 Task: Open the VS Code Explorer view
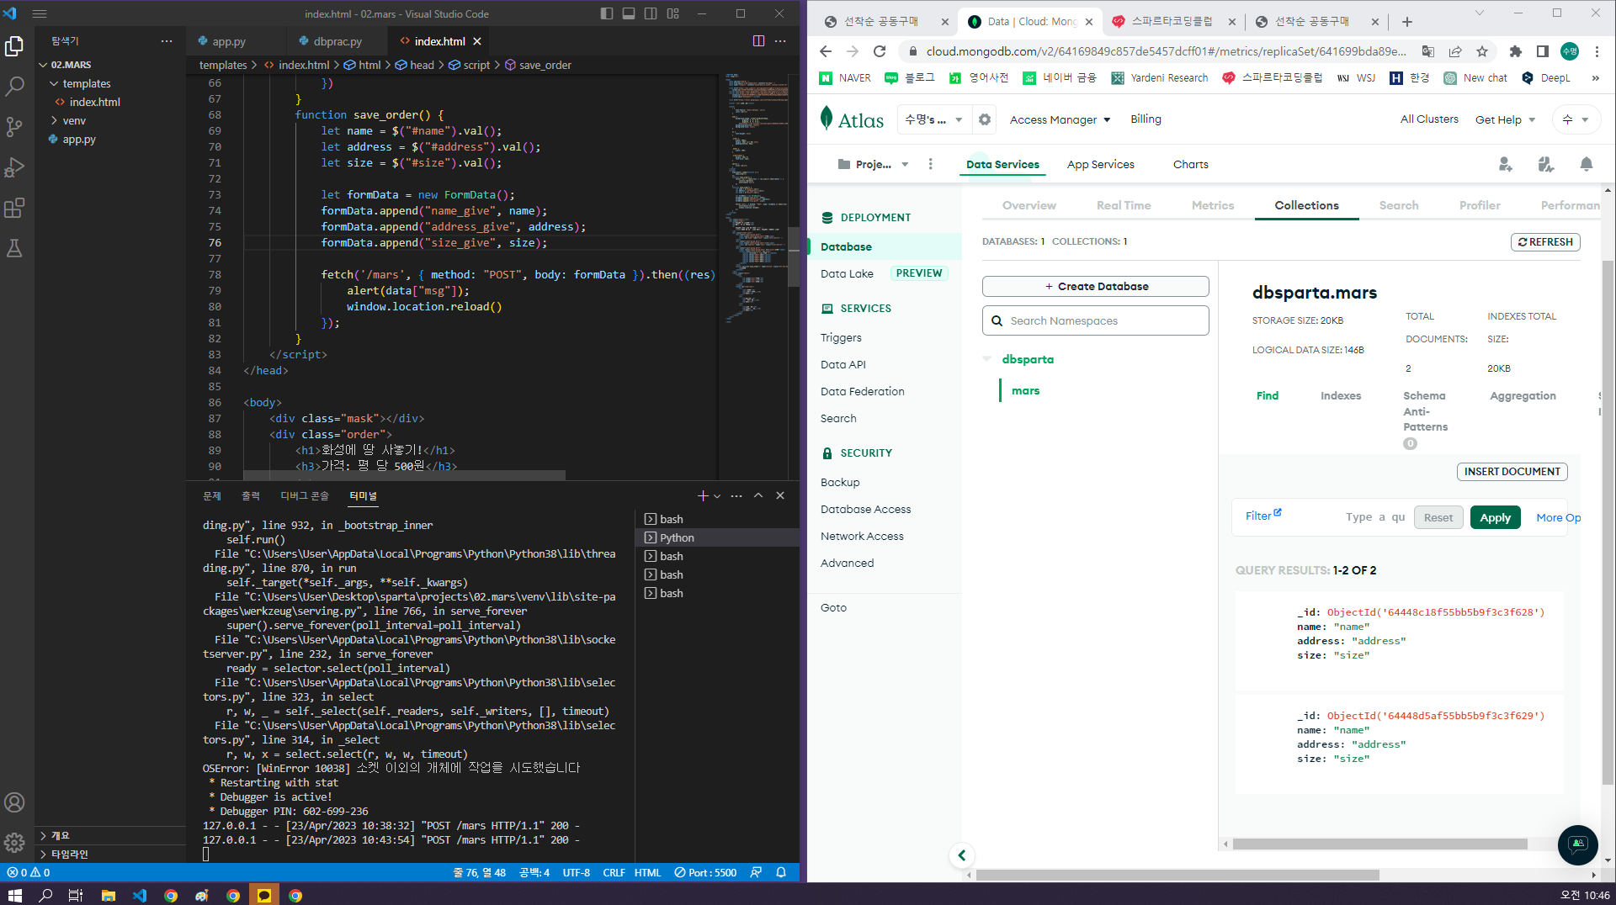coord(14,46)
